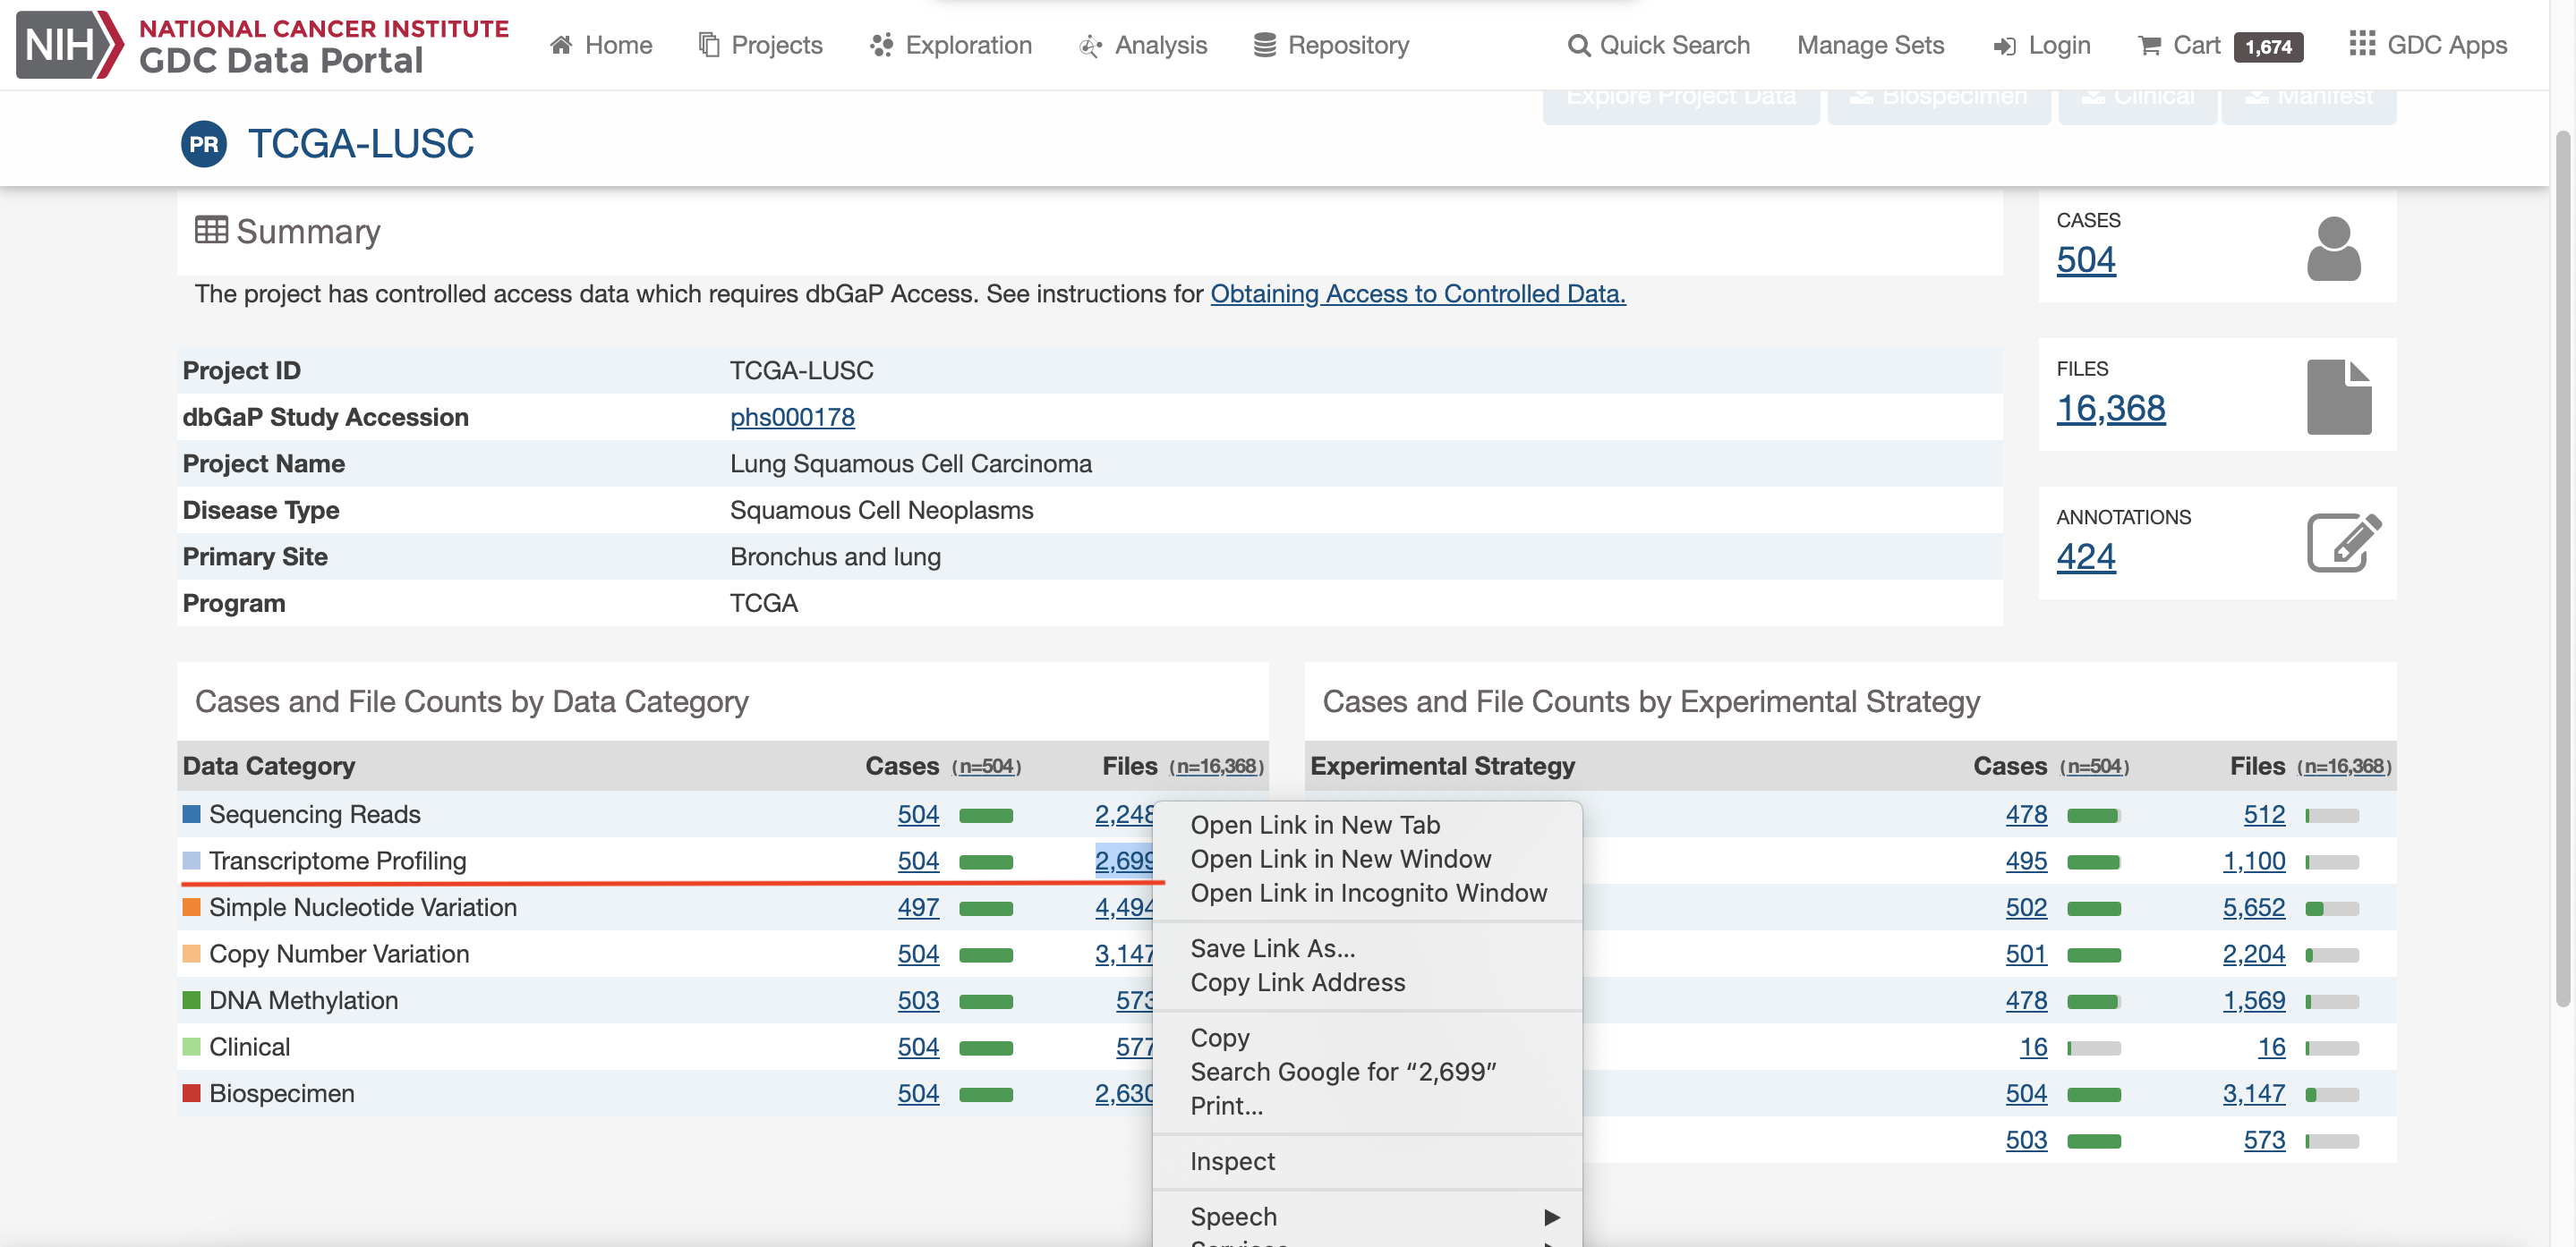The height and width of the screenshot is (1247, 2576).
Task: Open Sequencing Reads cases count 504
Action: (x=918, y=814)
